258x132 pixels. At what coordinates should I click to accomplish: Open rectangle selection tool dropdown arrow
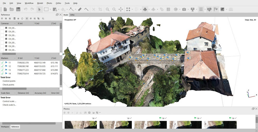click(50, 9)
